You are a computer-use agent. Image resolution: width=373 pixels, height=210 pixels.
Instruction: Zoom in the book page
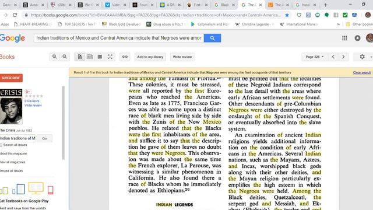click(x=54, y=57)
